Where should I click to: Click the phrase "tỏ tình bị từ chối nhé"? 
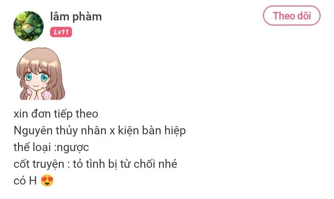click(125, 164)
